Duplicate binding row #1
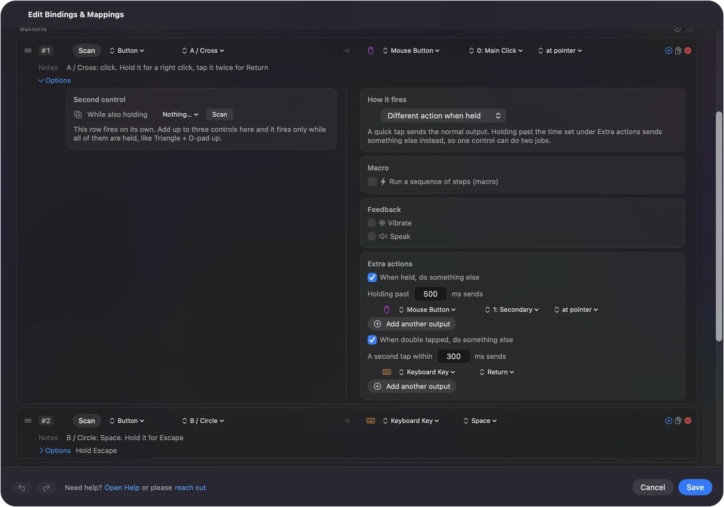Screen dimensions: 724x507 click(x=678, y=51)
